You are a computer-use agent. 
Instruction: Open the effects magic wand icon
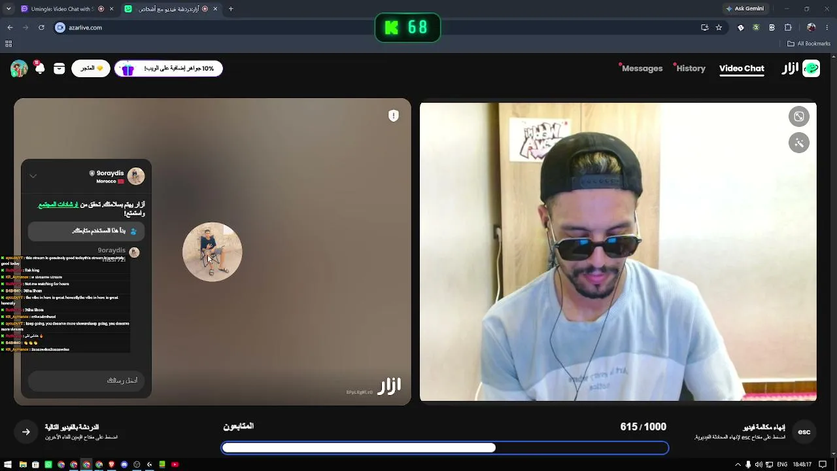tap(799, 143)
